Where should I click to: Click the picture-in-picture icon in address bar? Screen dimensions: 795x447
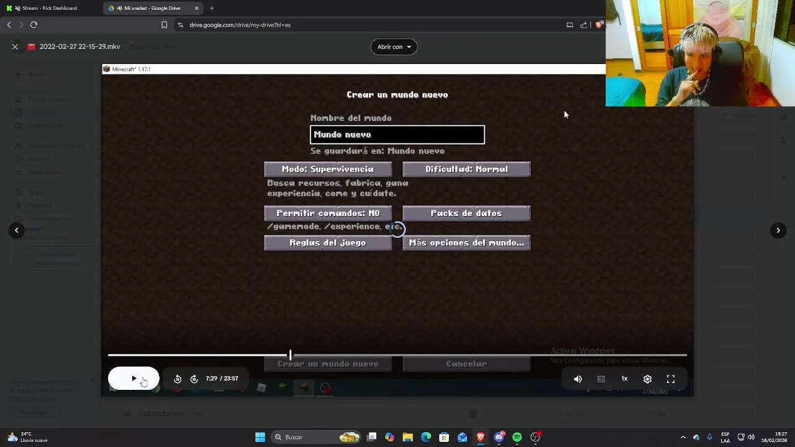(x=570, y=25)
